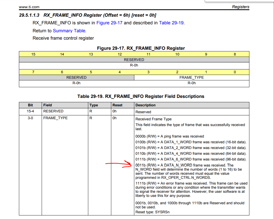Click the RESERVED cell for bits 7-4
Viewport: 274px width, 219px height.
[x=76, y=77]
